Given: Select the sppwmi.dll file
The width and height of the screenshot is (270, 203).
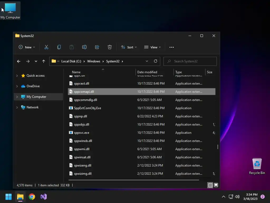Looking at the screenshot, I should pos(142,149).
